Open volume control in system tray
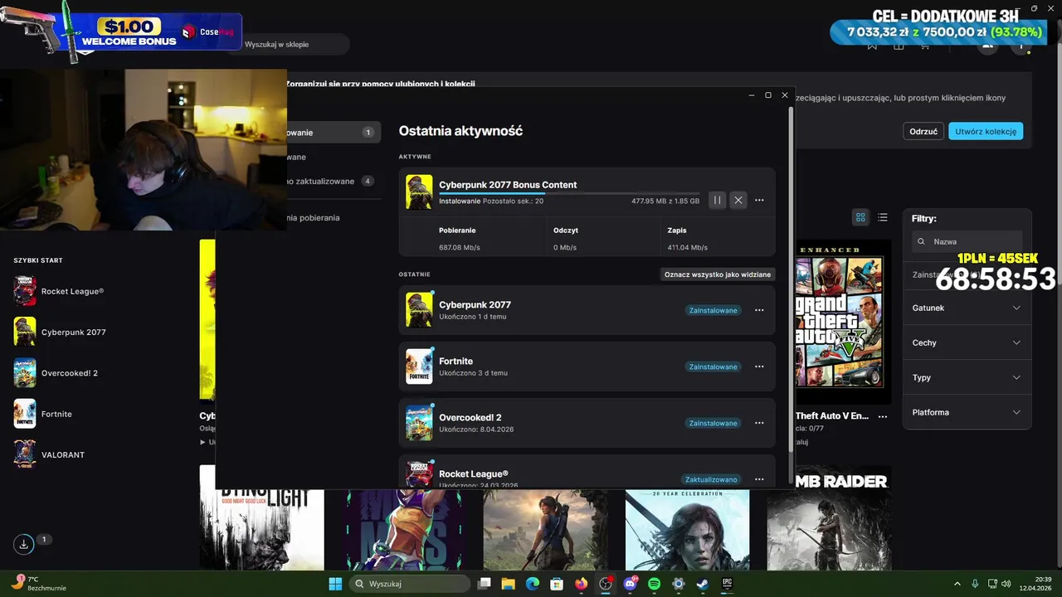 (x=1006, y=584)
